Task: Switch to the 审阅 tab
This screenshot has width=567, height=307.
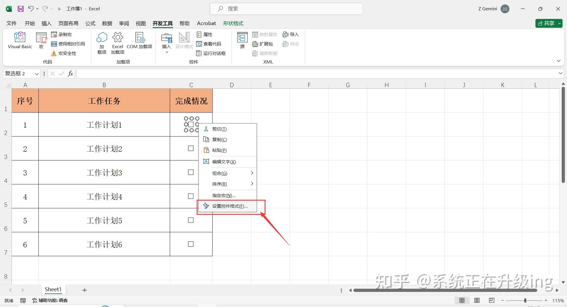Action: click(124, 23)
